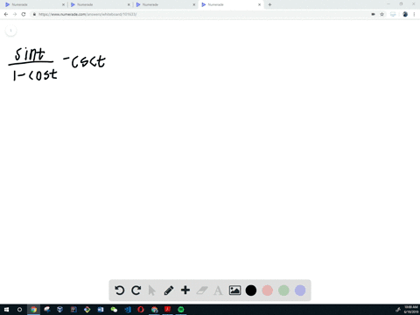
Task: Open Spotify from the taskbar
Action: [x=181, y=310]
